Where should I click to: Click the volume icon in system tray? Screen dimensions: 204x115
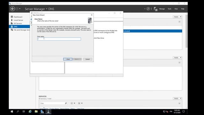coord(167,111)
